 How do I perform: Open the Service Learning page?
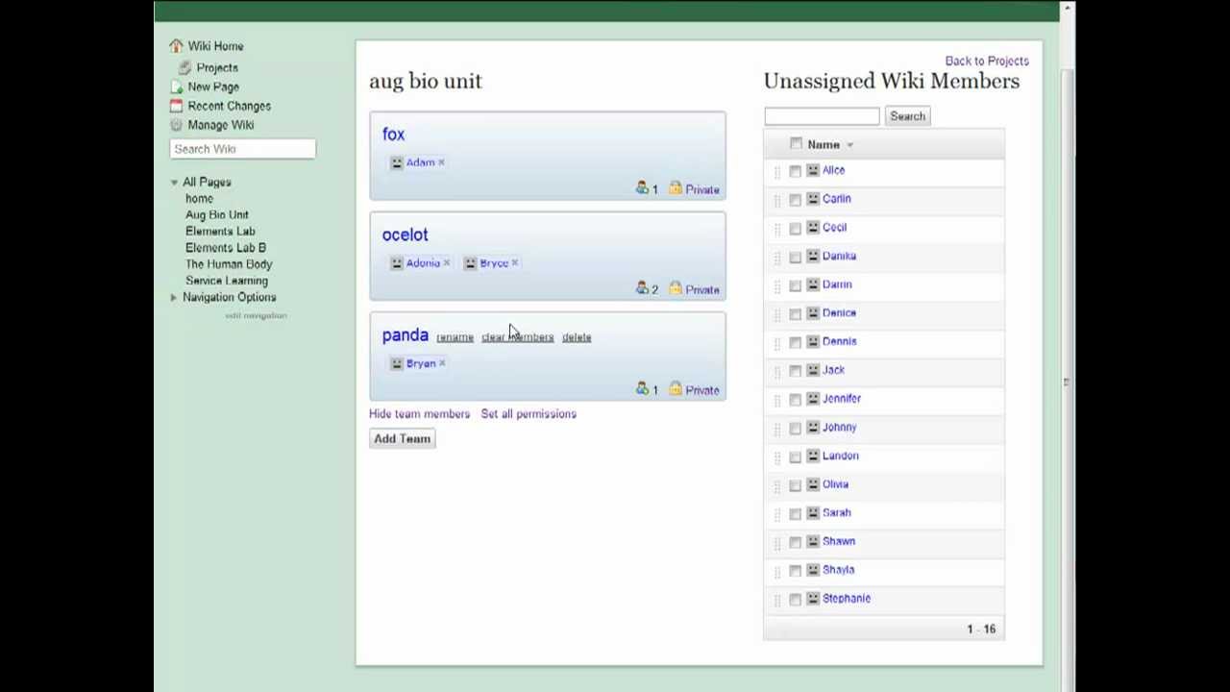click(227, 281)
